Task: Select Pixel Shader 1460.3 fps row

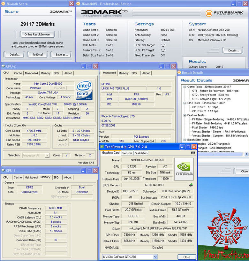Action: pyautogui.click(x=207, y=127)
